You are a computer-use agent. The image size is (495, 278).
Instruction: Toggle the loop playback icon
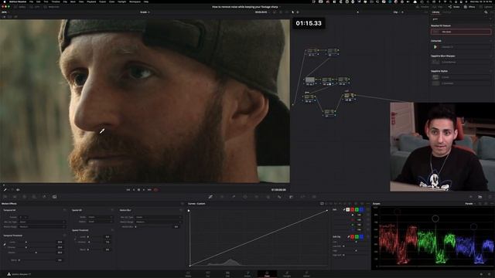click(155, 190)
